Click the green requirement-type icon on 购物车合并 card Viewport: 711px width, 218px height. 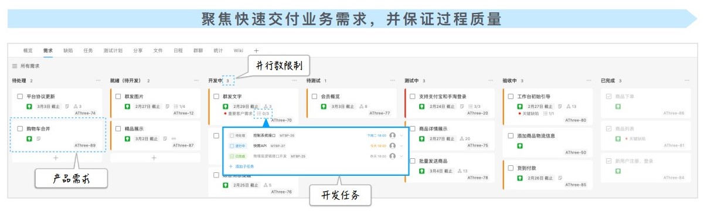click(x=29, y=138)
